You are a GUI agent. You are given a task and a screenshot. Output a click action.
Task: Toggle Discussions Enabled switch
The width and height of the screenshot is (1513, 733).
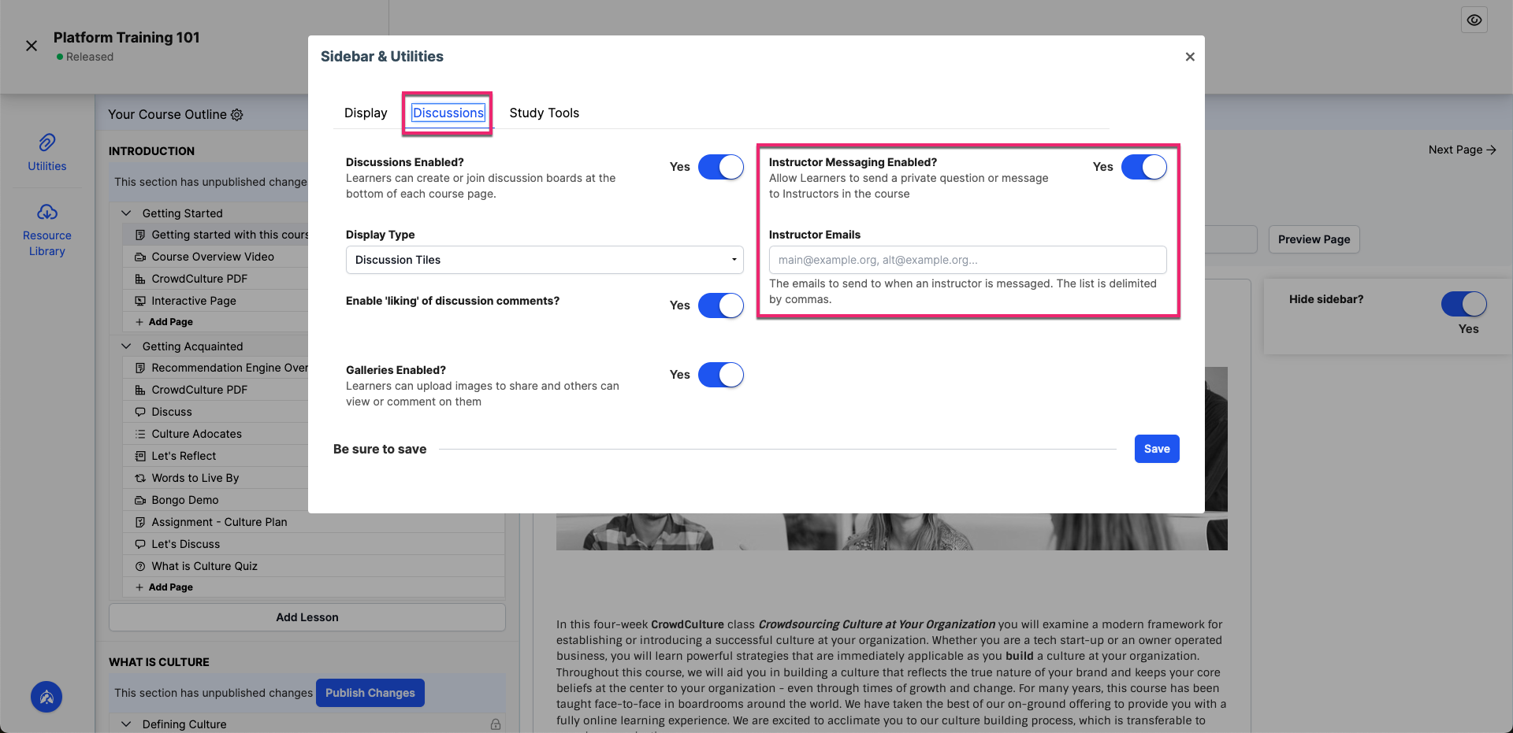point(721,167)
